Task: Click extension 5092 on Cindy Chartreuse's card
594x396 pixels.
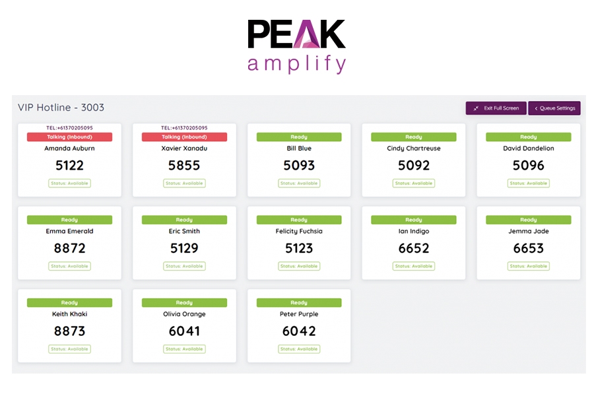Action: [414, 165]
